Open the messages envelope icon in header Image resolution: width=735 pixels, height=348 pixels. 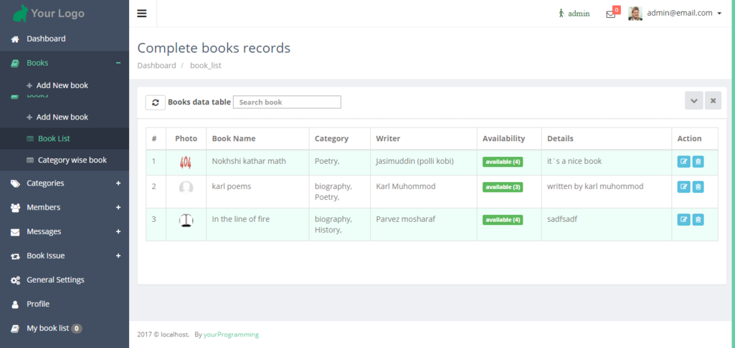(x=611, y=14)
